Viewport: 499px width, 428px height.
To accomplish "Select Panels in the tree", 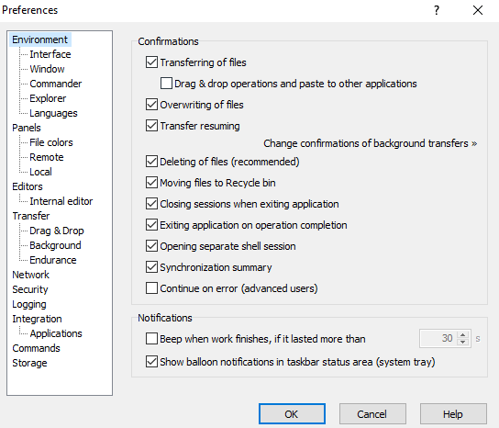I will [x=27, y=128].
